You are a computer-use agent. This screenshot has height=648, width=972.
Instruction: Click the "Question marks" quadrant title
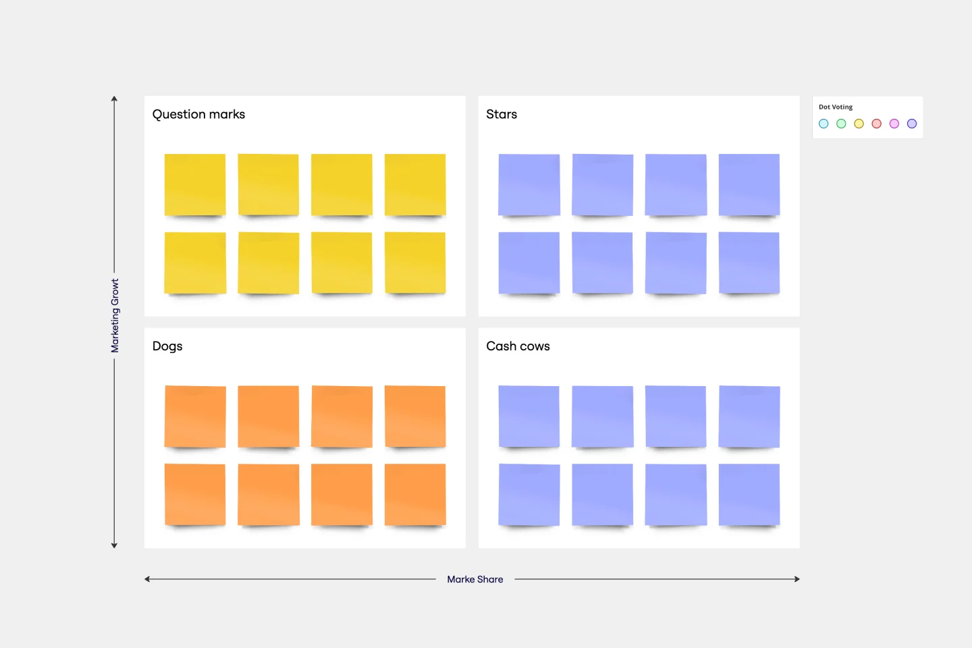click(x=198, y=115)
